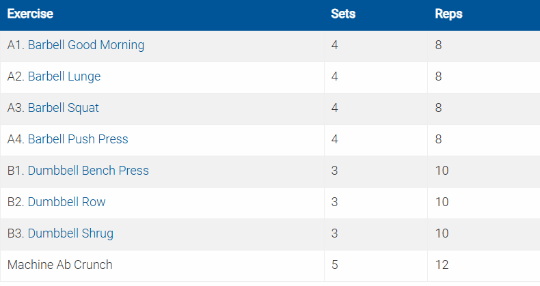Viewport: 540px width, 286px height.
Task: Click the Reps column header
Action: (448, 14)
